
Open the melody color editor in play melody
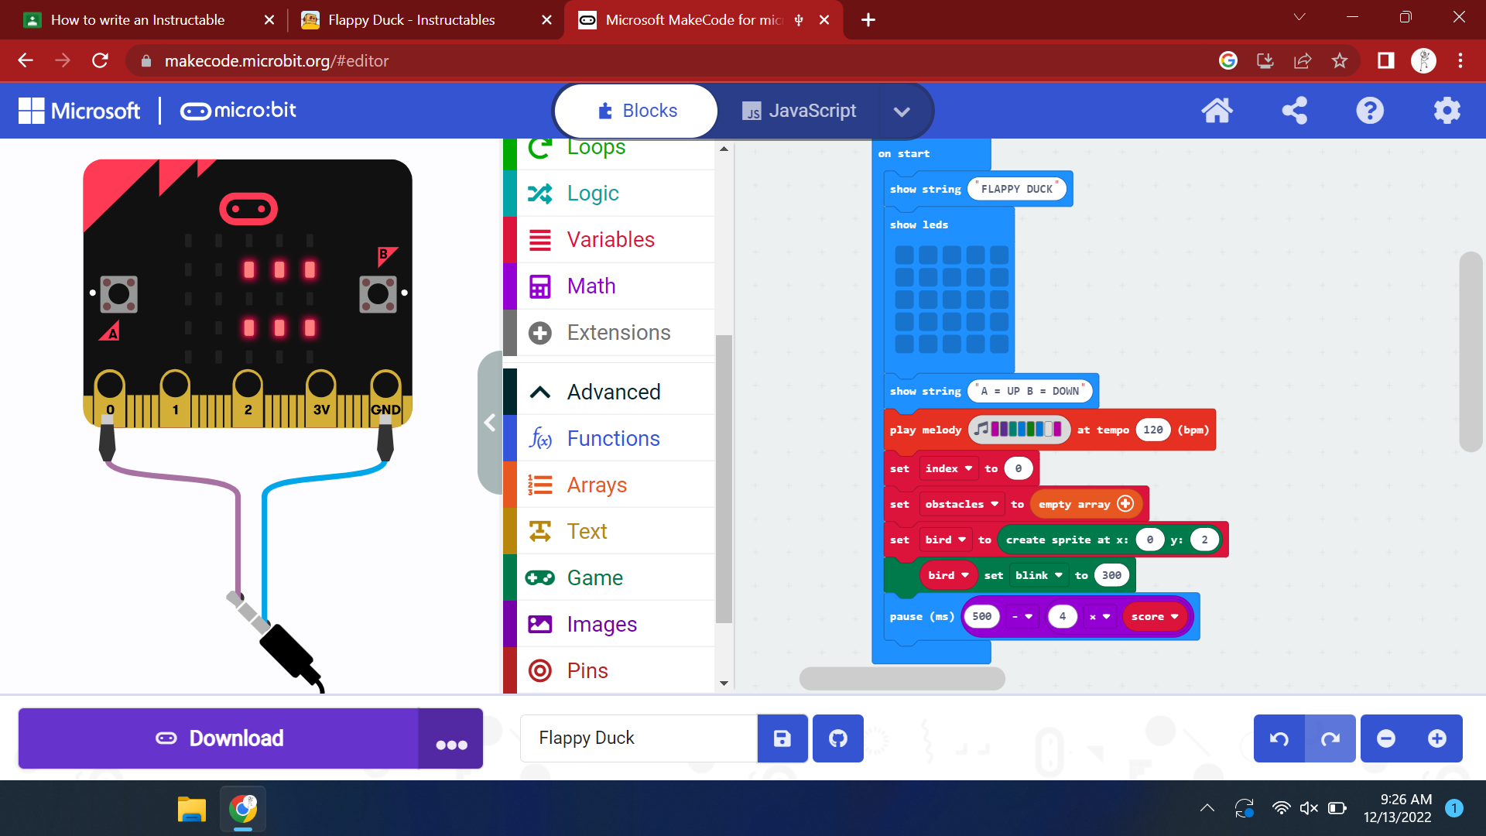click(1019, 429)
